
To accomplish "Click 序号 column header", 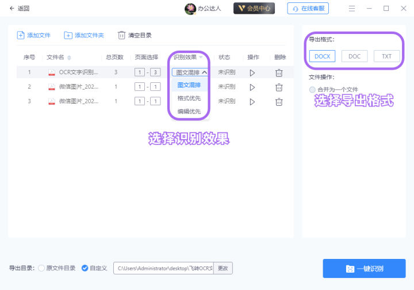I will 29,58.
